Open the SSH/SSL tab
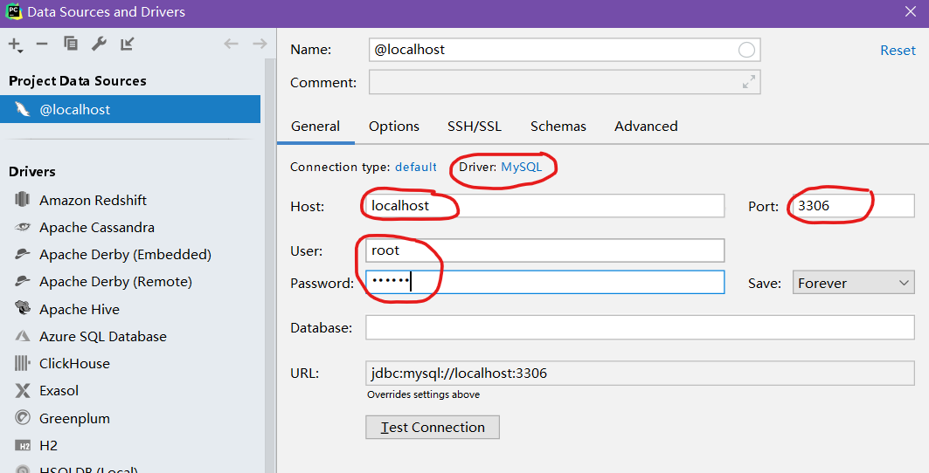The width and height of the screenshot is (929, 473). tap(475, 126)
